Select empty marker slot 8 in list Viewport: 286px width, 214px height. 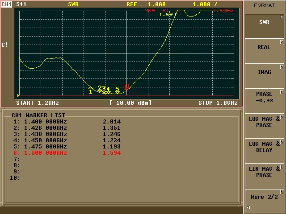[17, 165]
